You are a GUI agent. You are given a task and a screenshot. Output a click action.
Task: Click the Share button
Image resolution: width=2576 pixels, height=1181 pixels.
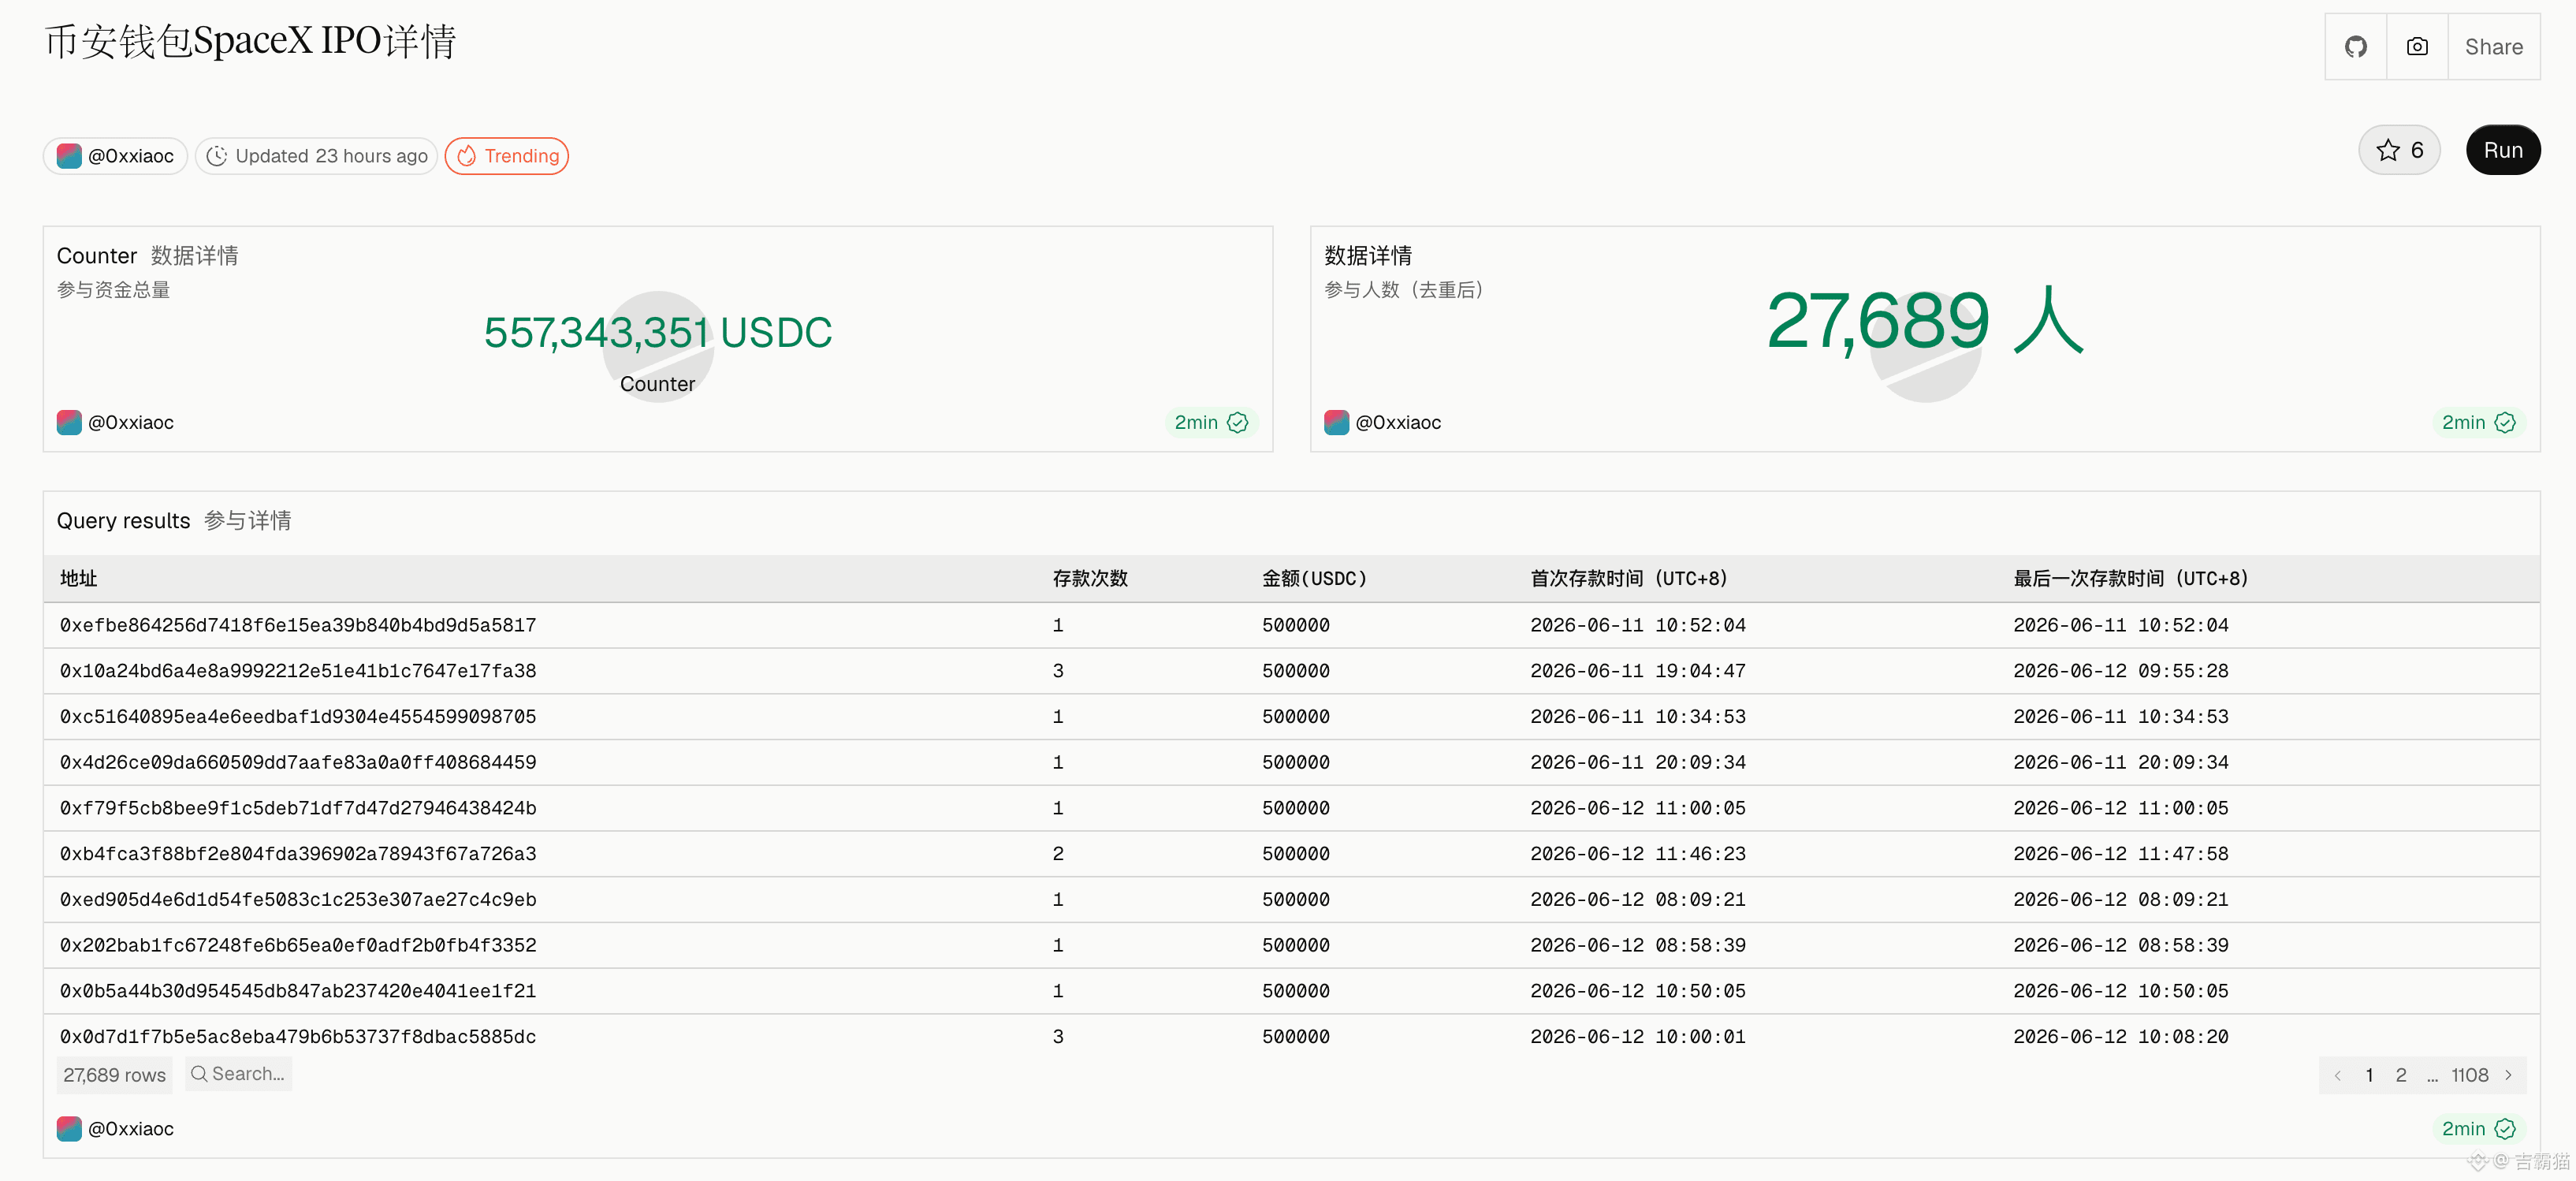point(2493,47)
